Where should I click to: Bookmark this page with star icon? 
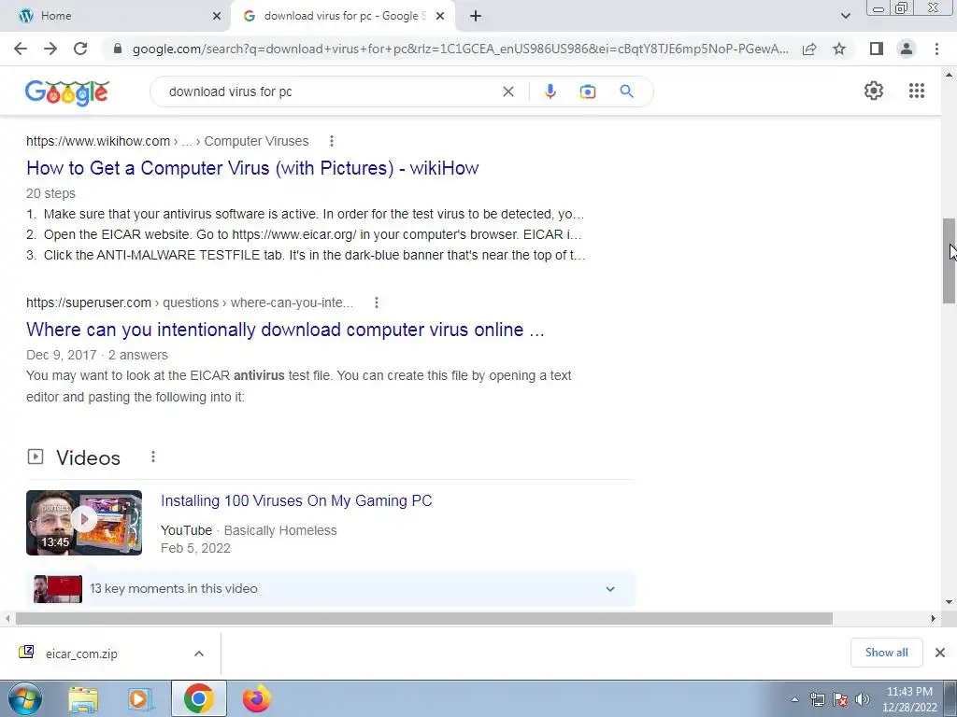click(839, 49)
